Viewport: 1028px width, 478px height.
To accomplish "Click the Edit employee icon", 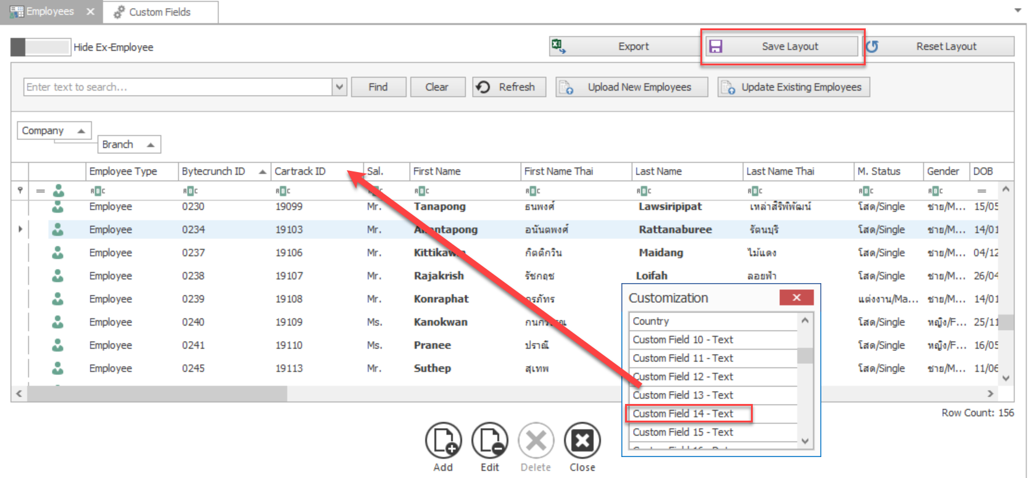I will 489,441.
